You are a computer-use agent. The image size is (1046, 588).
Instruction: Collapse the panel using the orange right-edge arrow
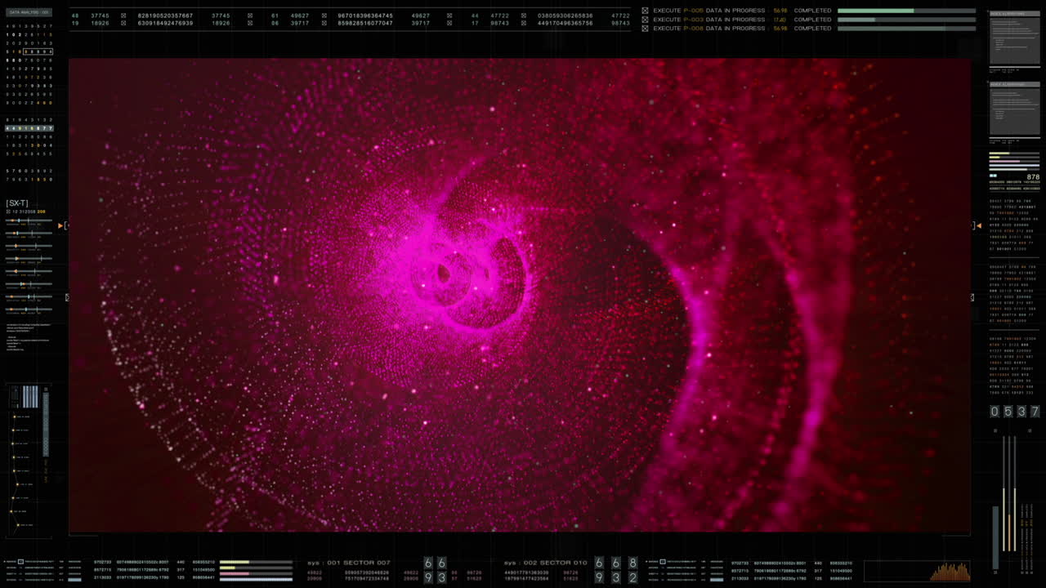pos(977,226)
